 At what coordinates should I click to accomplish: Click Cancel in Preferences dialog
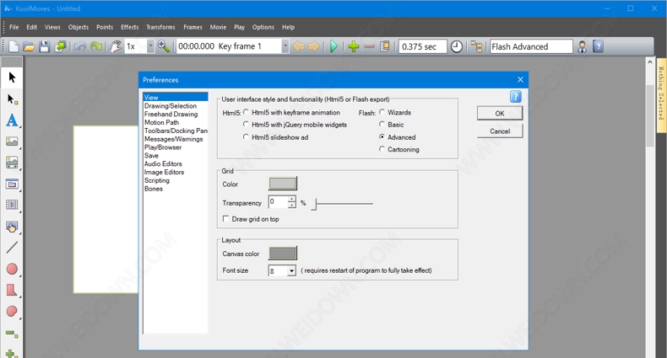[500, 131]
